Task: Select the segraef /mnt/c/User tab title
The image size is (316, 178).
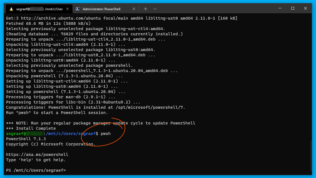Action: point(39,9)
